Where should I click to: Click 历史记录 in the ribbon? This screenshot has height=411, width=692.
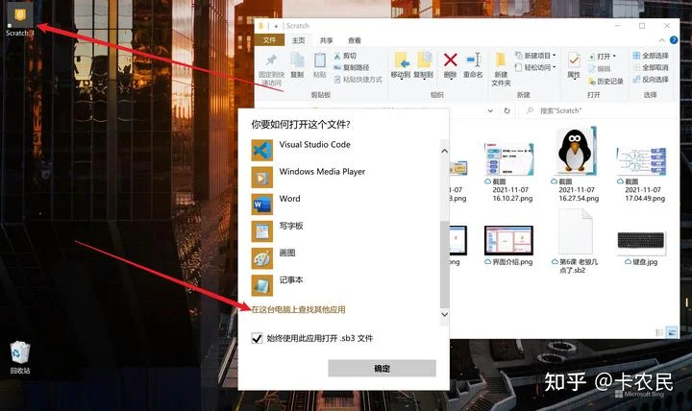(605, 81)
